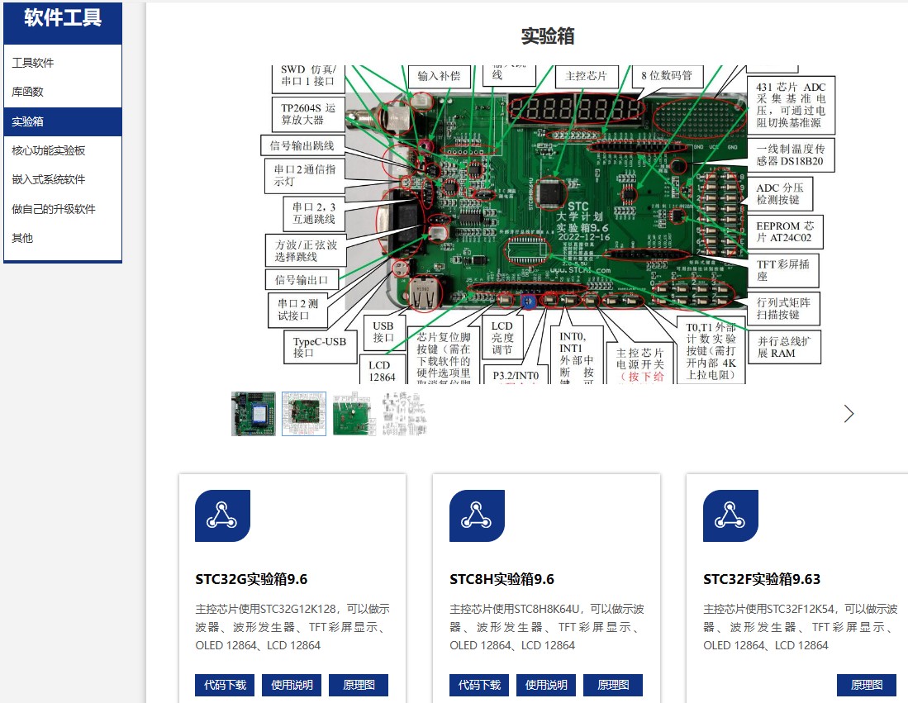Download code for STC8H实验箱9.6

tap(479, 685)
